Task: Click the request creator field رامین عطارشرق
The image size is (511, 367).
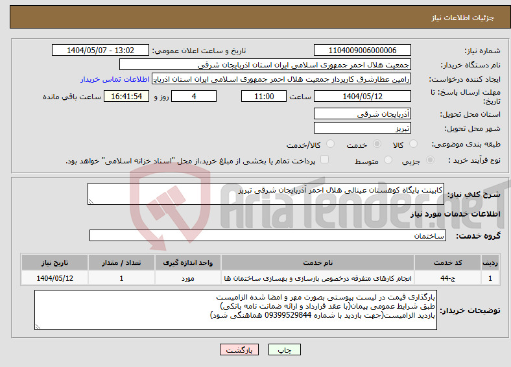Action: pyautogui.click(x=281, y=79)
